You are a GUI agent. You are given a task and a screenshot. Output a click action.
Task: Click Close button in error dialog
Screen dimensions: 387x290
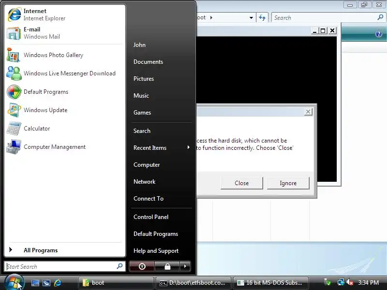(241, 183)
